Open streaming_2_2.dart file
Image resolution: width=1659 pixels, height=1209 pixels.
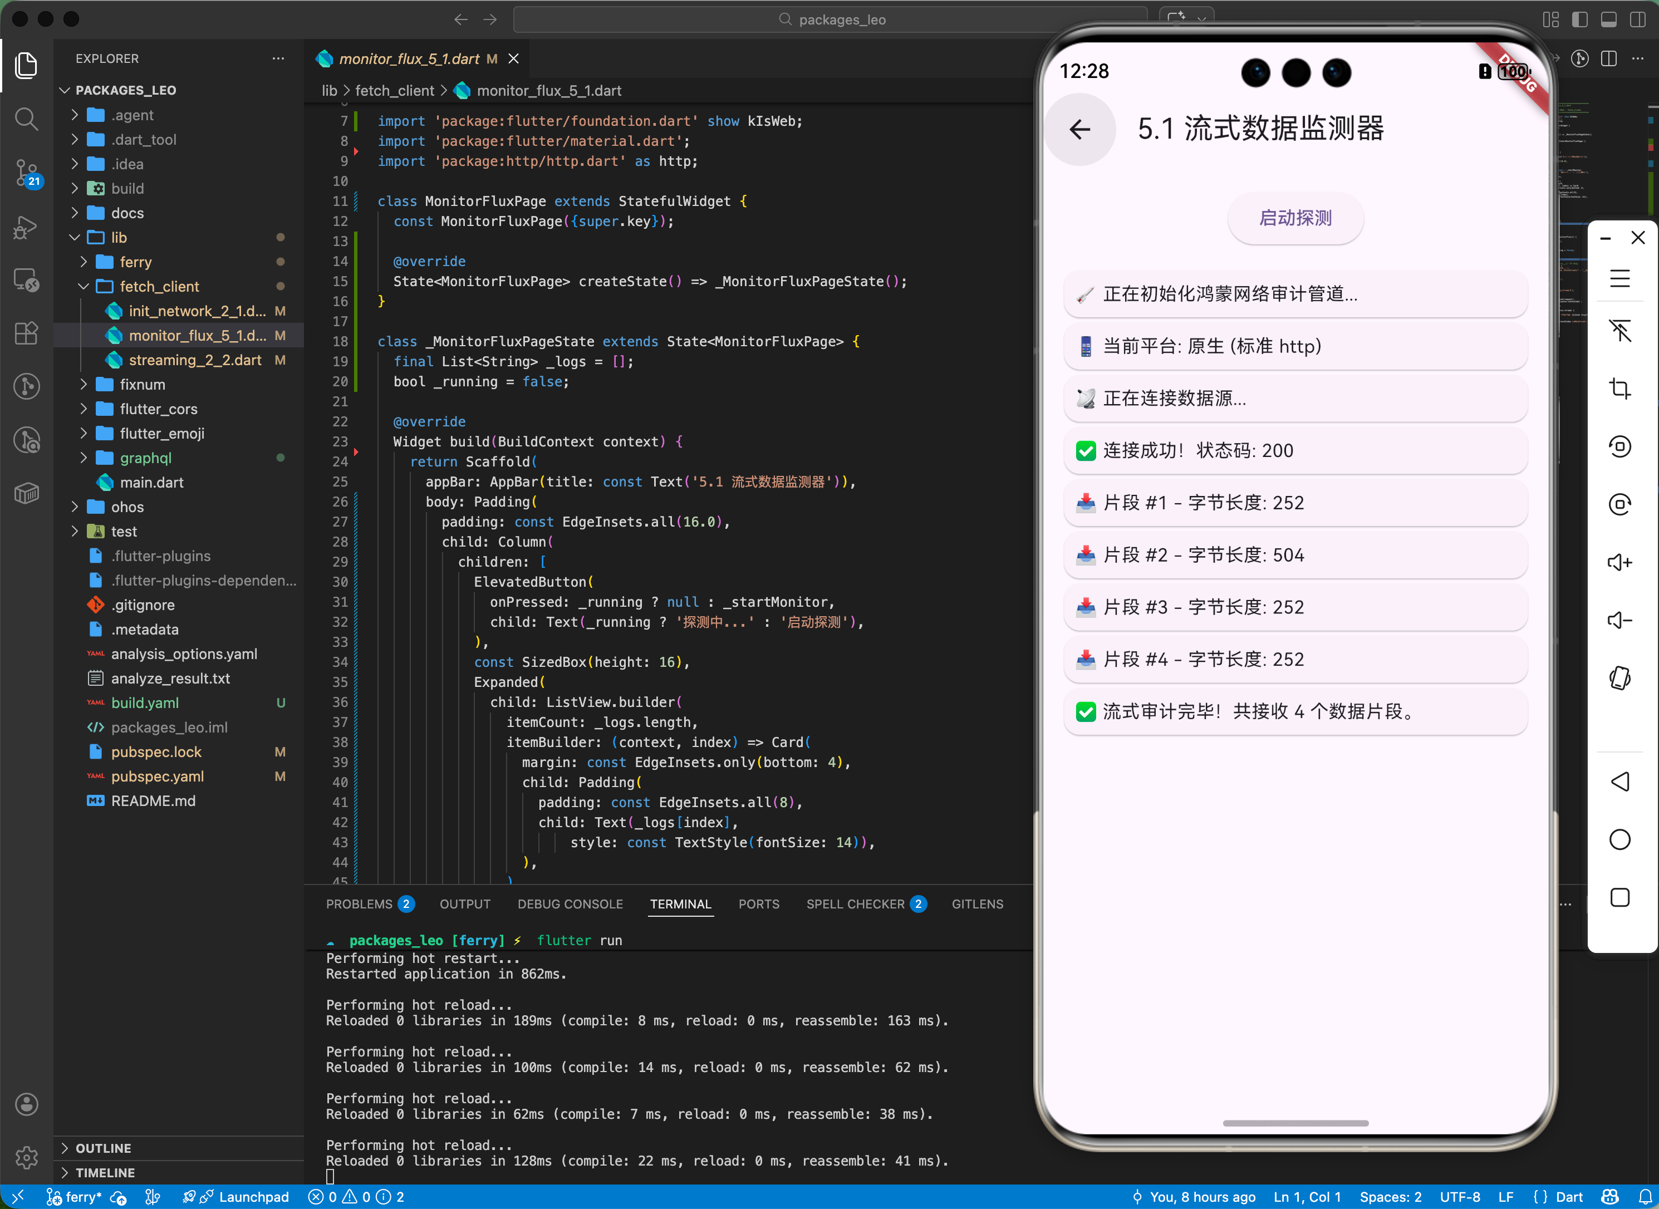pos(195,360)
